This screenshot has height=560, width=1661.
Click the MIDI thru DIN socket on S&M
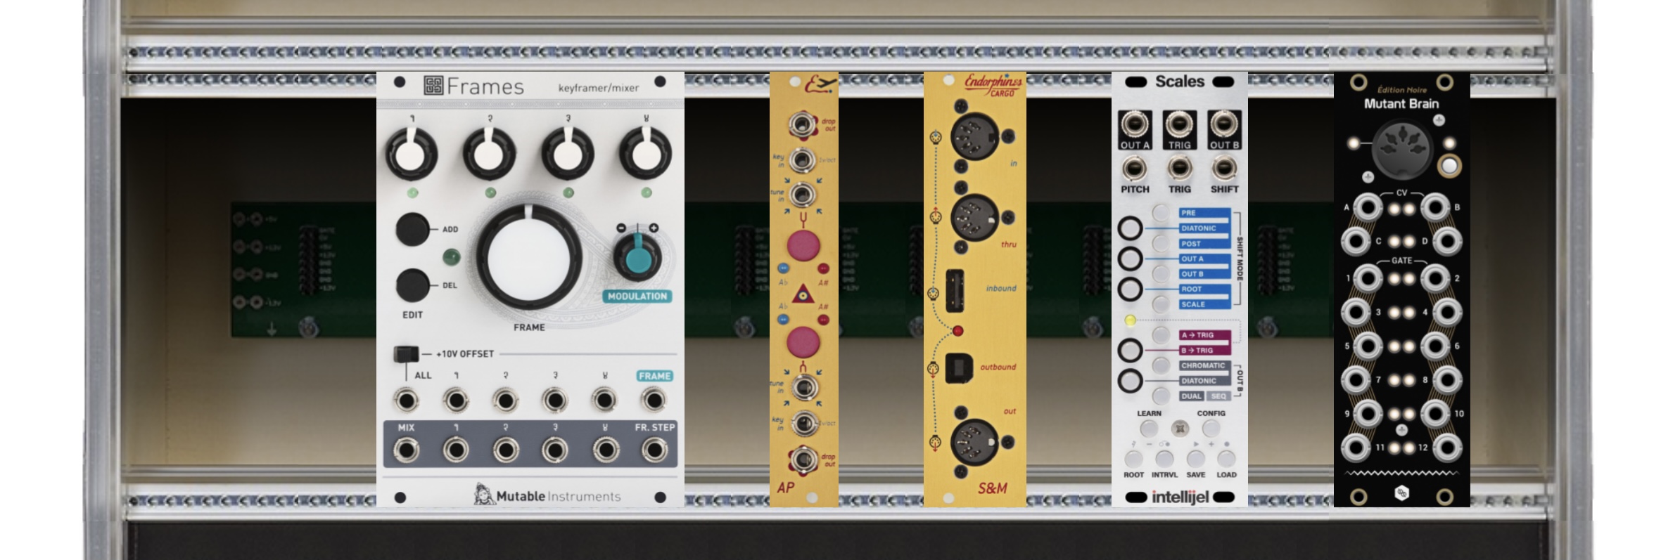coord(974,218)
